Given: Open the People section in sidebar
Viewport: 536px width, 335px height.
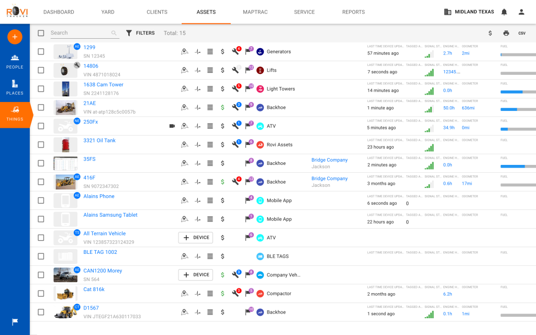Looking at the screenshot, I should tap(15, 61).
